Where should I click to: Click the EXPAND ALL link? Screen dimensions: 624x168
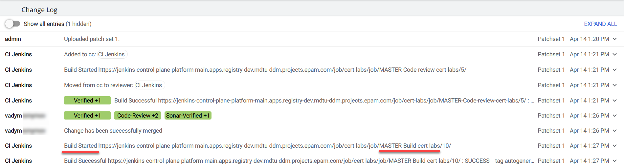[x=600, y=24]
